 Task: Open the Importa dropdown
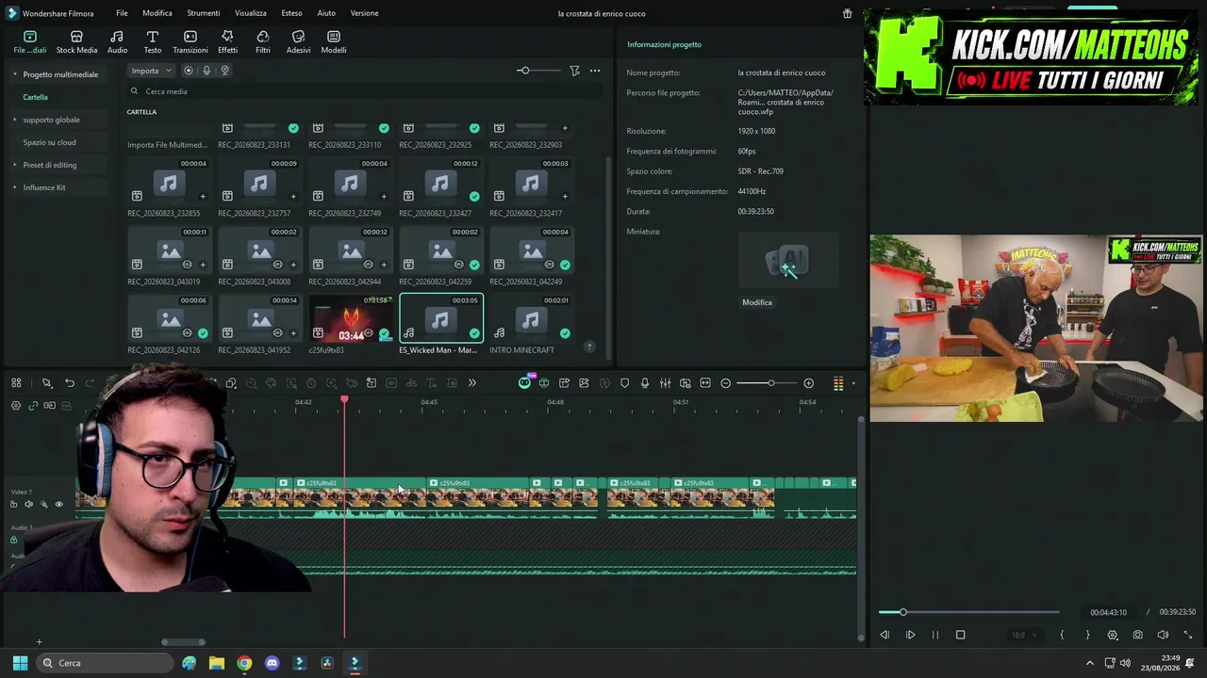tap(151, 71)
